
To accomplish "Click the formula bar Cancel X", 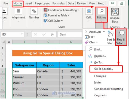I will point(36,34).
